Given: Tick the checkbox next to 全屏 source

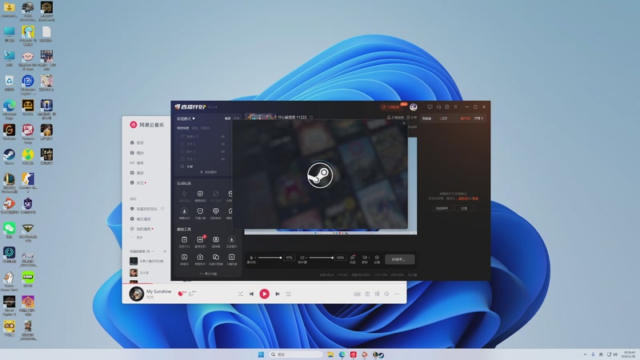Looking at the screenshot, I should [182, 166].
